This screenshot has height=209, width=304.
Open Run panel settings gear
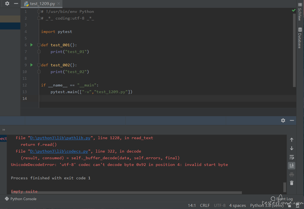pos(283,120)
